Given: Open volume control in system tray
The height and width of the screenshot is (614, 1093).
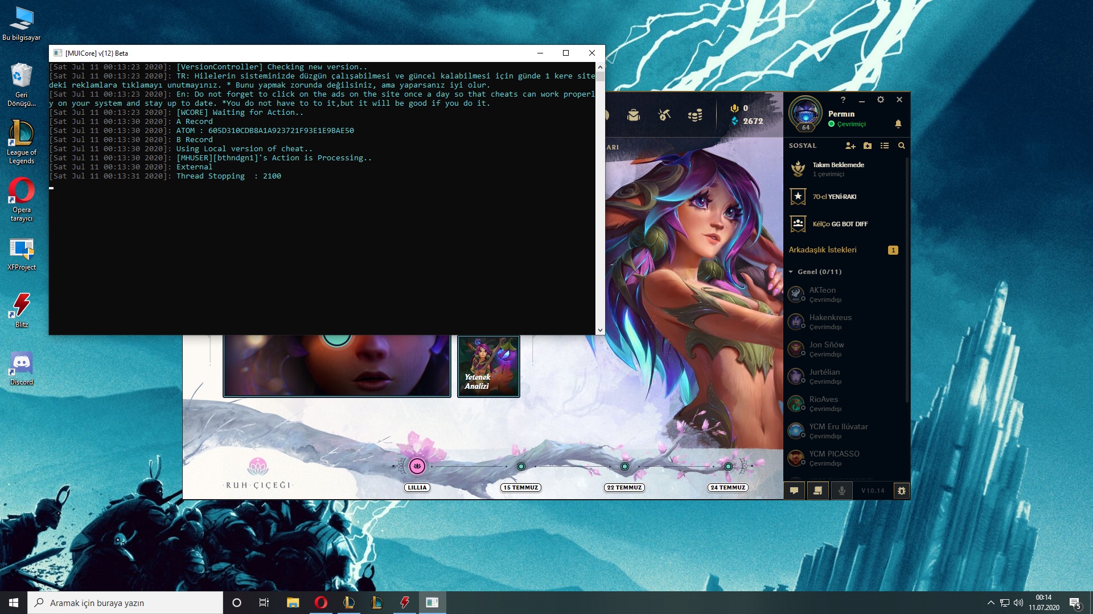Looking at the screenshot, I should (1018, 603).
